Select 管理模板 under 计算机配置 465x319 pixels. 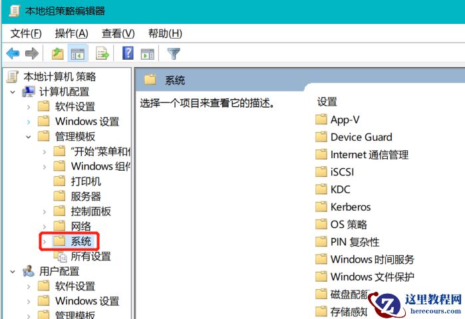pyautogui.click(x=75, y=136)
